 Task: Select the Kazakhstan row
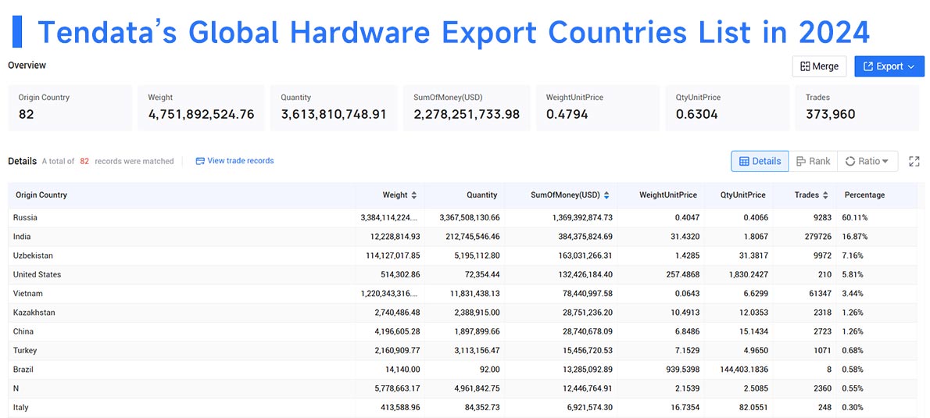coord(463,313)
